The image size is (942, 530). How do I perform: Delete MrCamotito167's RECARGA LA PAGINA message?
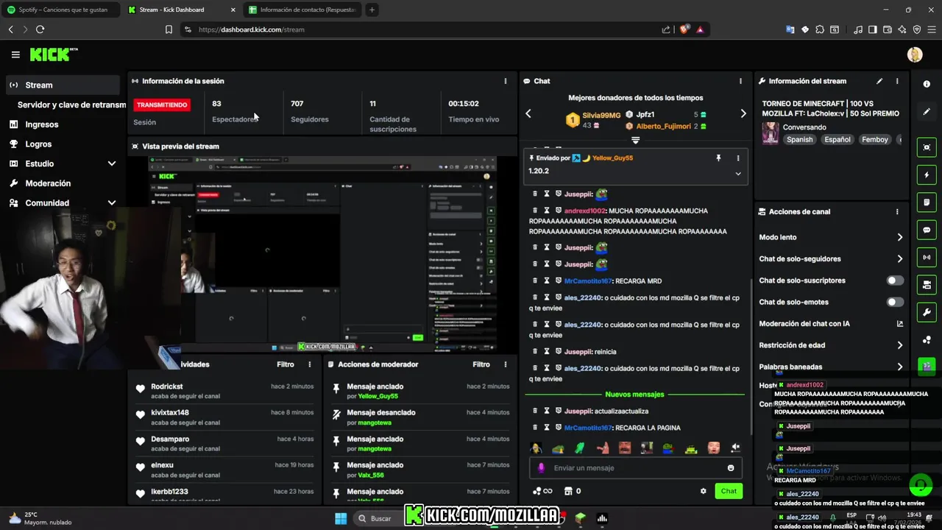coord(535,428)
